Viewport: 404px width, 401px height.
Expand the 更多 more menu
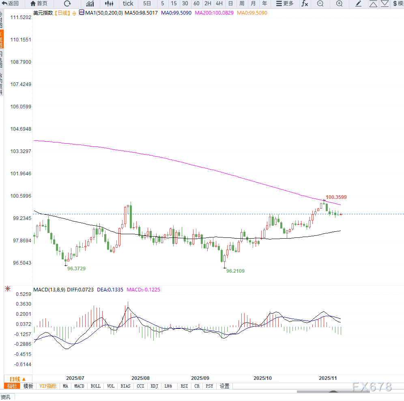[285, 4]
